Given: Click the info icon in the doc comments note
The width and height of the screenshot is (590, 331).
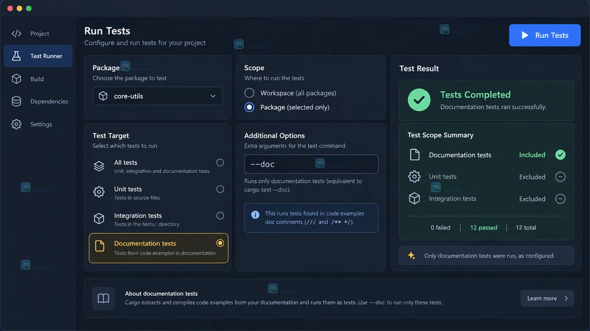Looking at the screenshot, I should [255, 215].
